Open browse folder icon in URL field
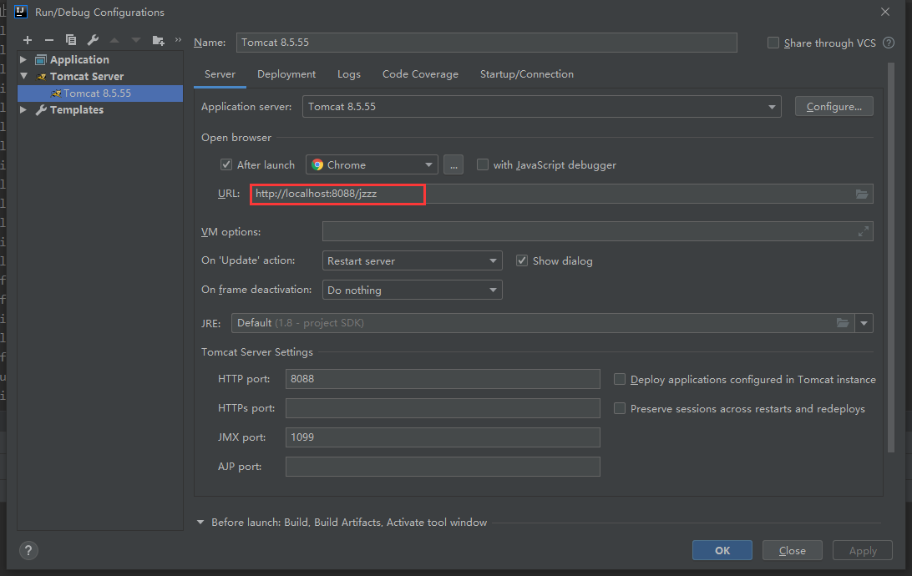Viewport: 912px width, 576px height. 861,195
